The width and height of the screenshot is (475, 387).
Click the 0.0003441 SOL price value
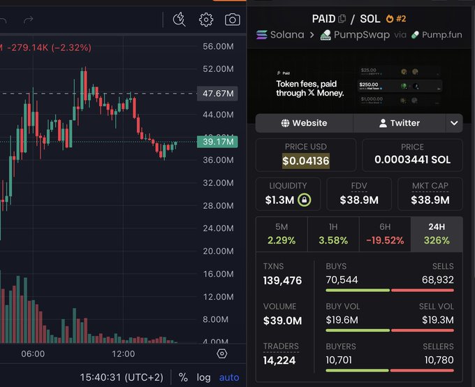click(412, 160)
